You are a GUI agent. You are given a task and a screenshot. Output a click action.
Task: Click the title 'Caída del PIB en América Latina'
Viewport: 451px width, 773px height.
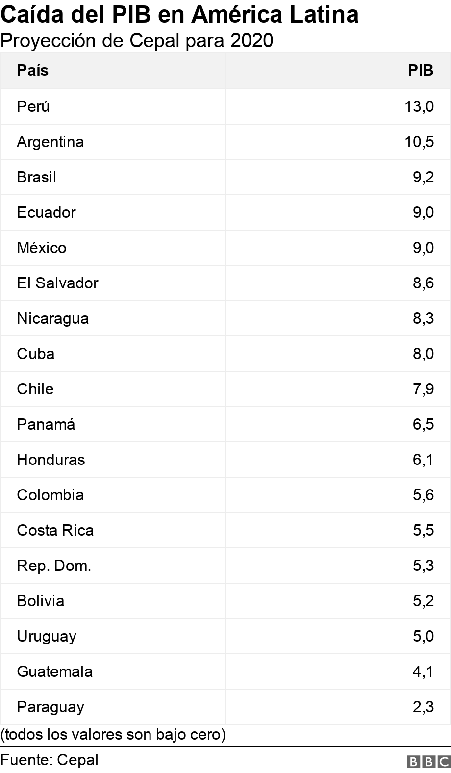pyautogui.click(x=179, y=15)
